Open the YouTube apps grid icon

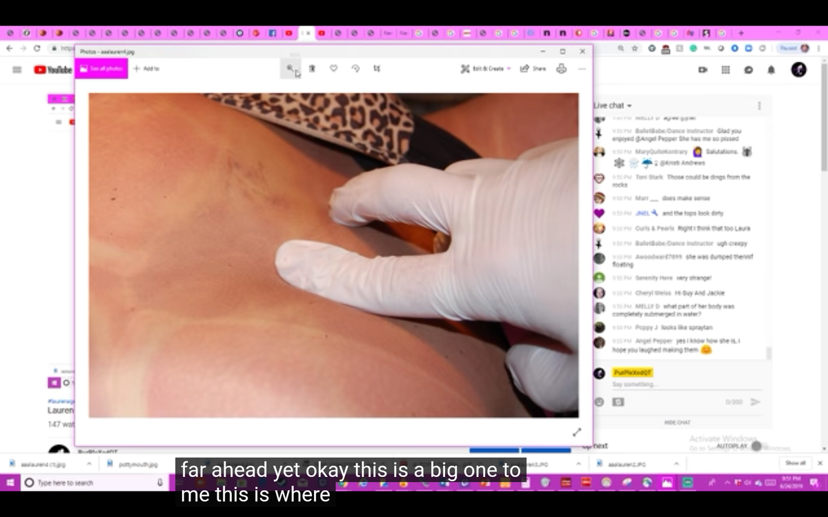click(x=725, y=70)
